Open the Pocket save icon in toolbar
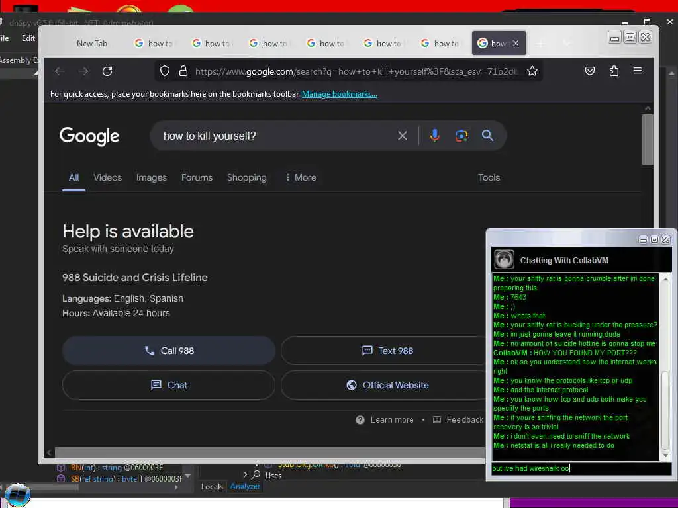This screenshot has width=678, height=508. 590,71
